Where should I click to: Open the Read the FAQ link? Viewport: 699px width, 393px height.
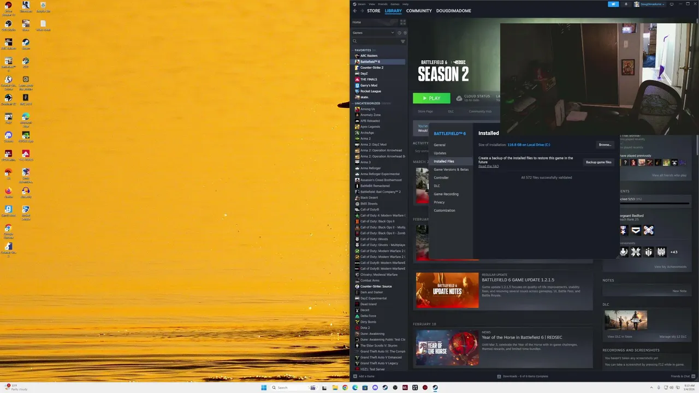pos(488,166)
